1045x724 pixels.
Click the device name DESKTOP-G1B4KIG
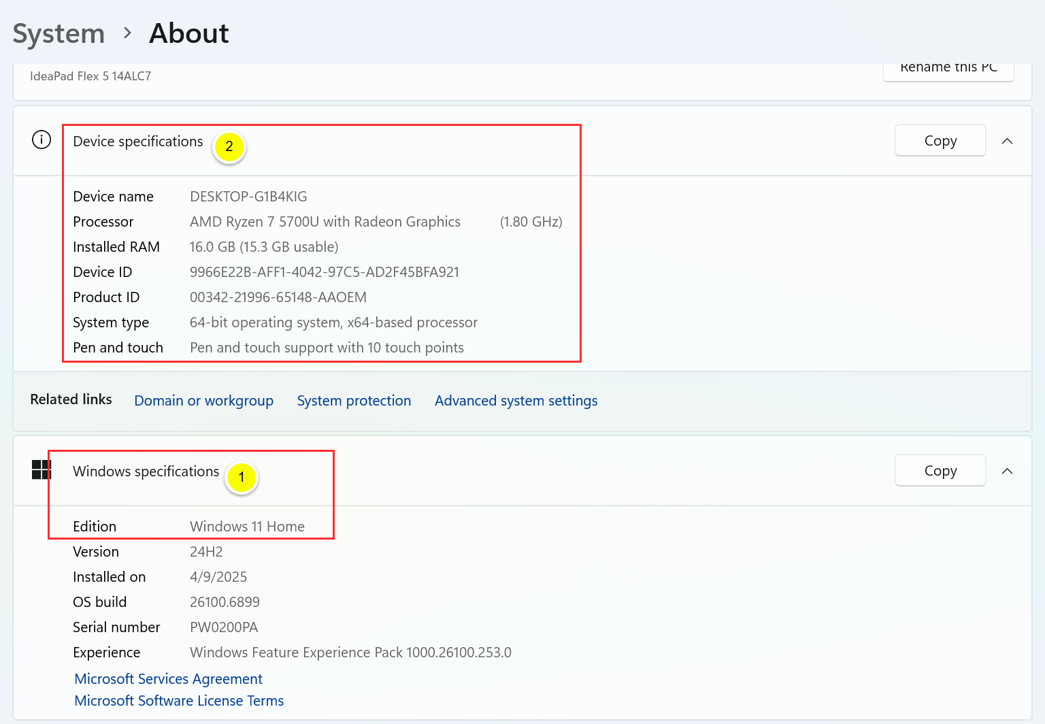coord(248,196)
